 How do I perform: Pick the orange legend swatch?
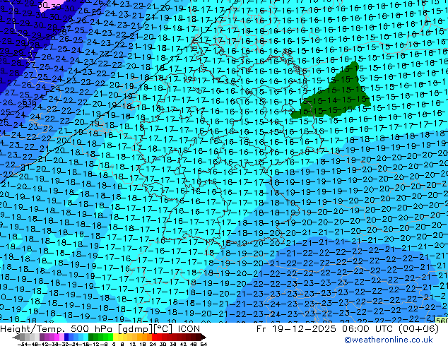pyautogui.click(x=145, y=337)
